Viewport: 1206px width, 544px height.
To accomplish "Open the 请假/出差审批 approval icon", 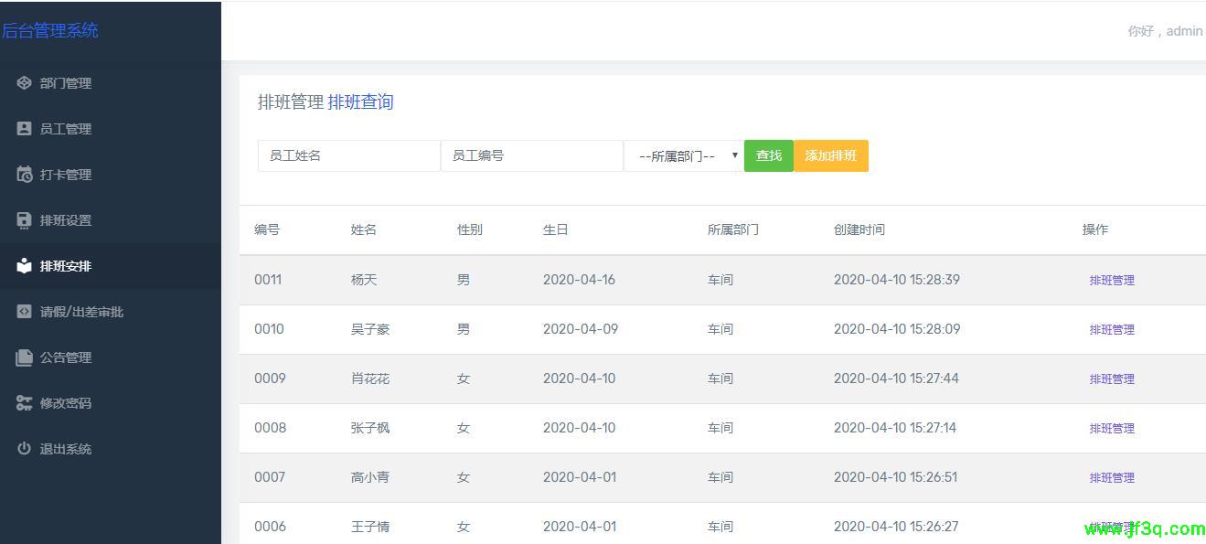I will tap(25, 311).
